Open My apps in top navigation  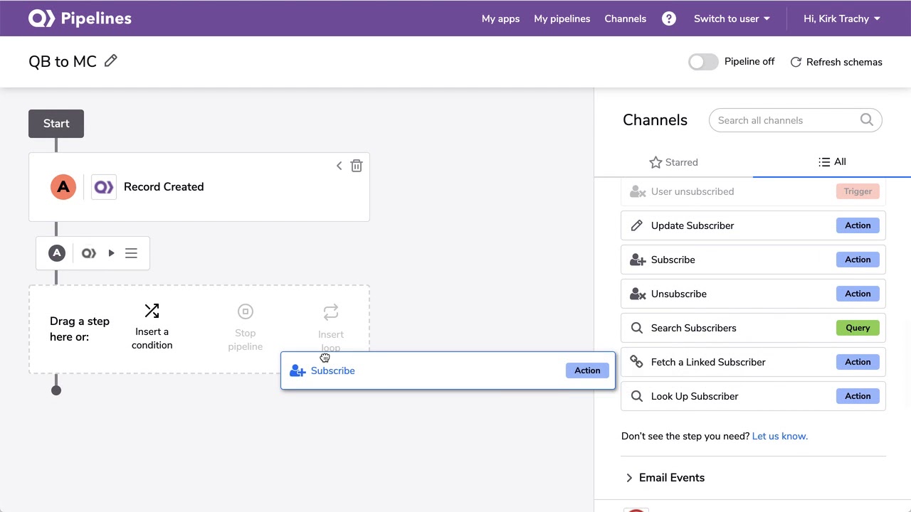[500, 18]
